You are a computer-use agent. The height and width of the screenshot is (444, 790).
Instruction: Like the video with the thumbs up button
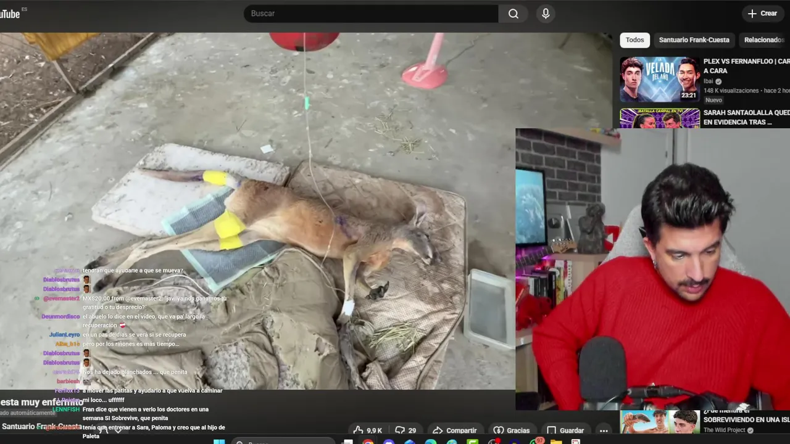tap(367, 430)
